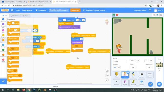Select the purple Внешний вид category

point(3,25)
